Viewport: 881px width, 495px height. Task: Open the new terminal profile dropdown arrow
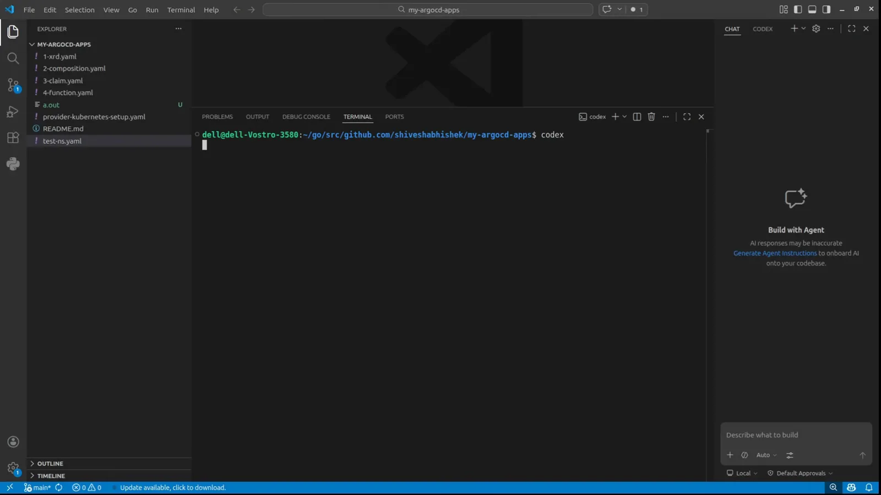pyautogui.click(x=624, y=117)
